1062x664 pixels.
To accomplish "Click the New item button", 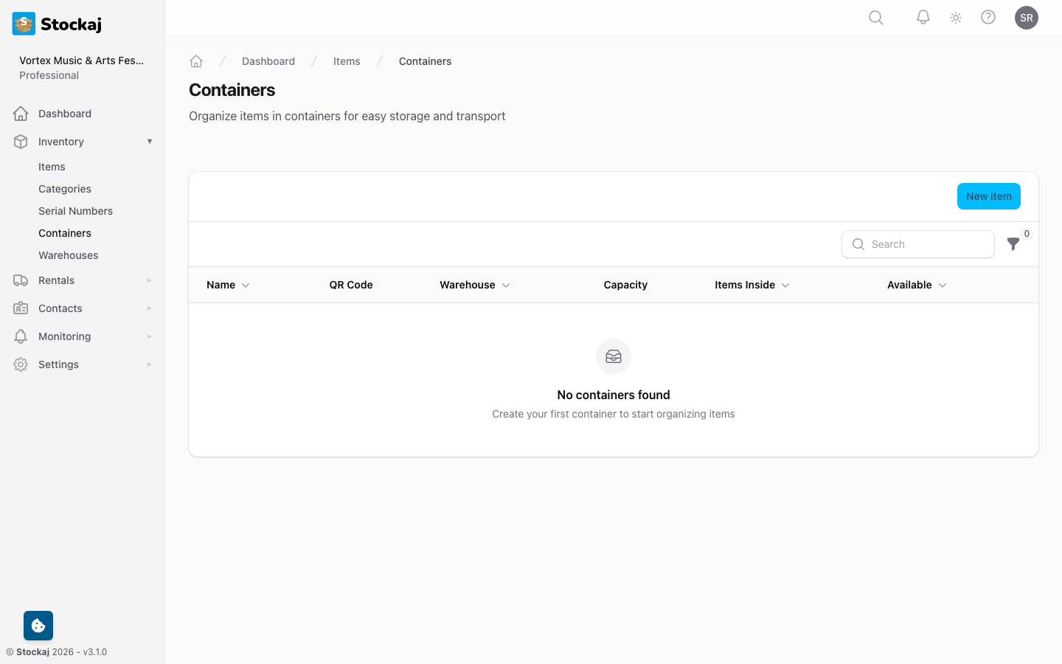I will [x=988, y=196].
